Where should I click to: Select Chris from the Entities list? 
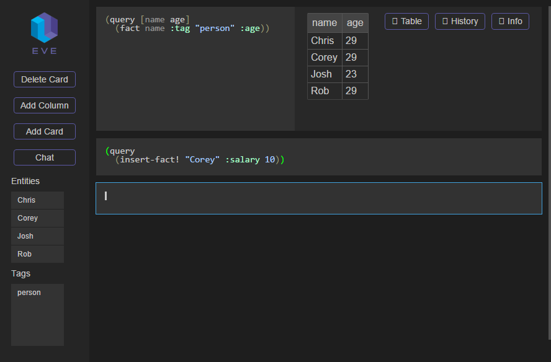(37, 200)
